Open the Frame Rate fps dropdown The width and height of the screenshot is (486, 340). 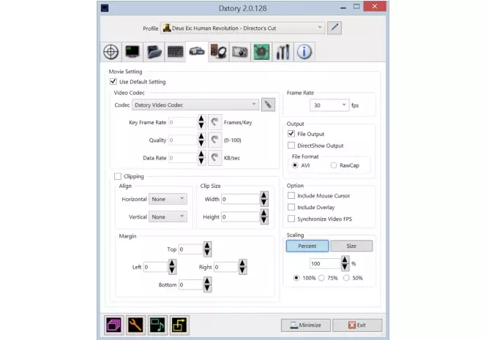329,105
